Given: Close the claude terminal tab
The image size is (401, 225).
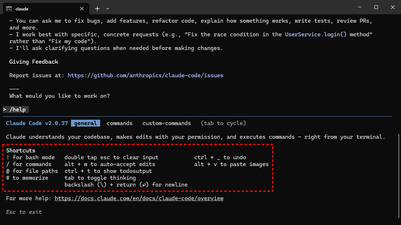Looking at the screenshot, I should coord(81,9).
